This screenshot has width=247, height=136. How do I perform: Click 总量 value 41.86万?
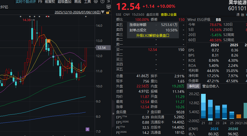click(142, 76)
